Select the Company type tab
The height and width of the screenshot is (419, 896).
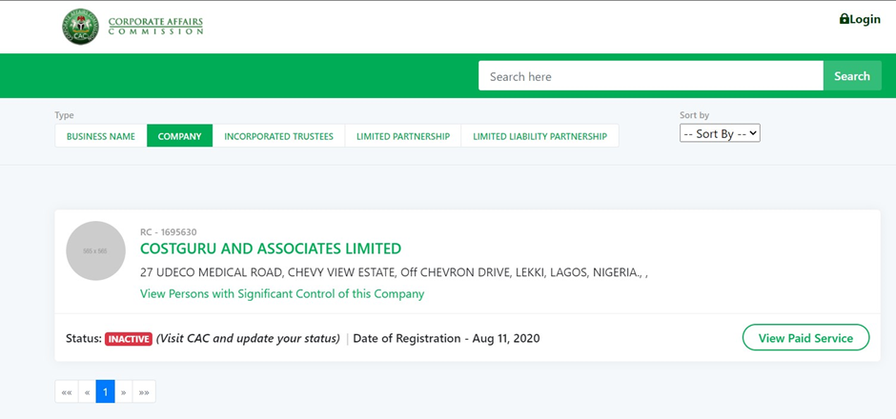coord(179,136)
